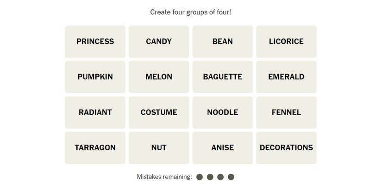Select the BAGUETTE tile
Viewport: 382px width, 191px height.
click(x=223, y=77)
